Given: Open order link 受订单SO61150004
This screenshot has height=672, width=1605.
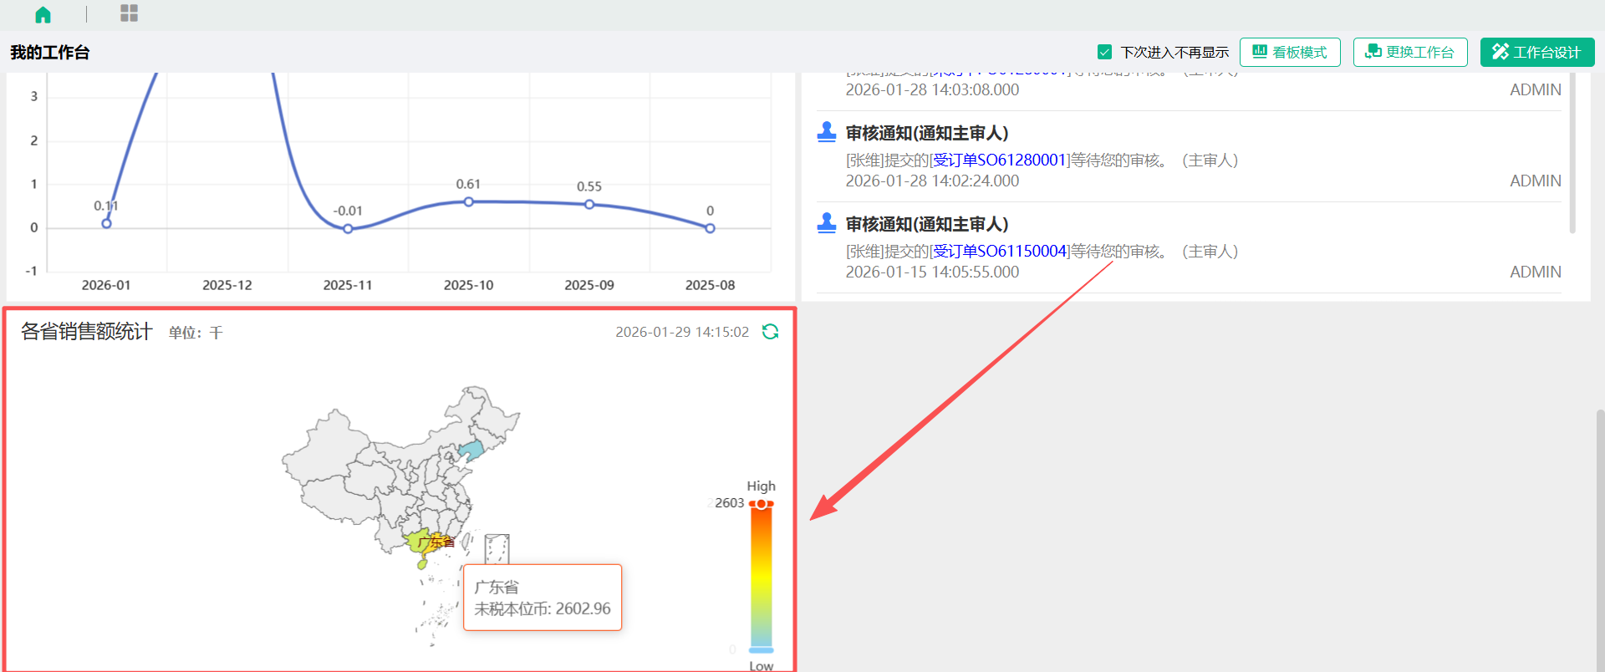Looking at the screenshot, I should [1000, 251].
